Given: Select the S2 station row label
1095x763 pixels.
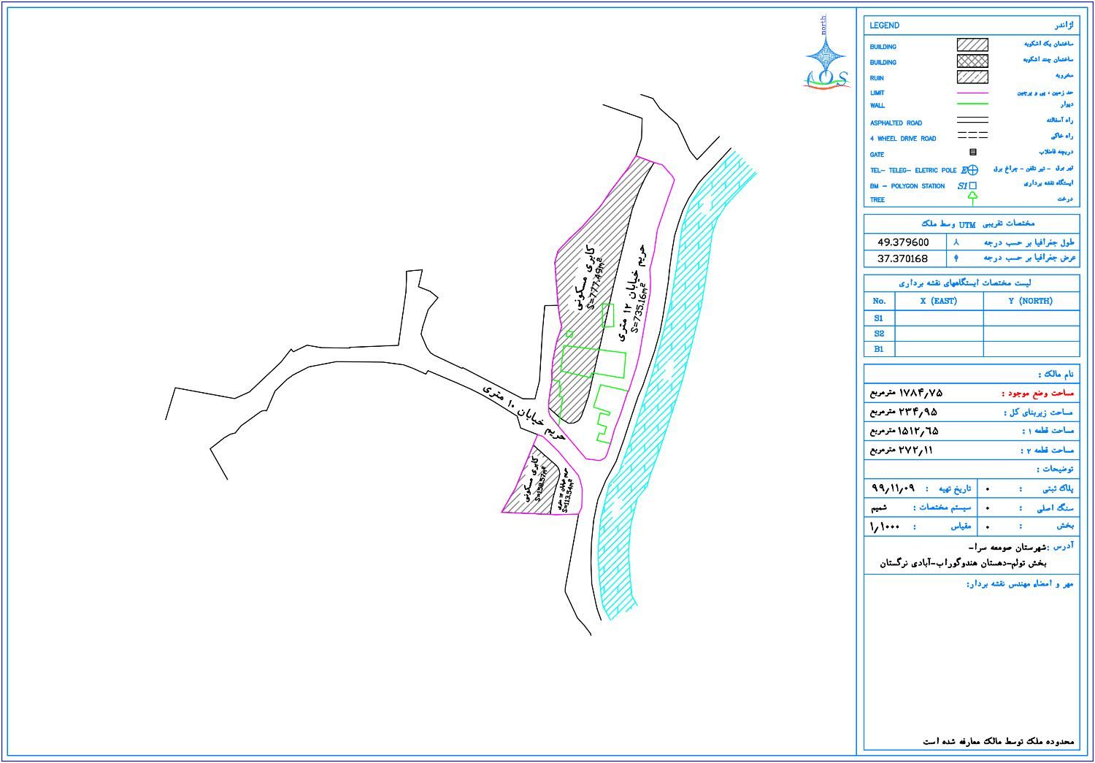Looking at the screenshot, I should [x=879, y=334].
